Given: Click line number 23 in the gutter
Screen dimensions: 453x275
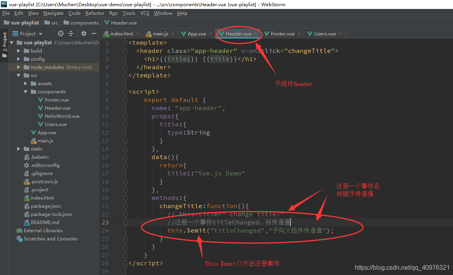Looking at the screenshot, I should [x=105, y=222].
